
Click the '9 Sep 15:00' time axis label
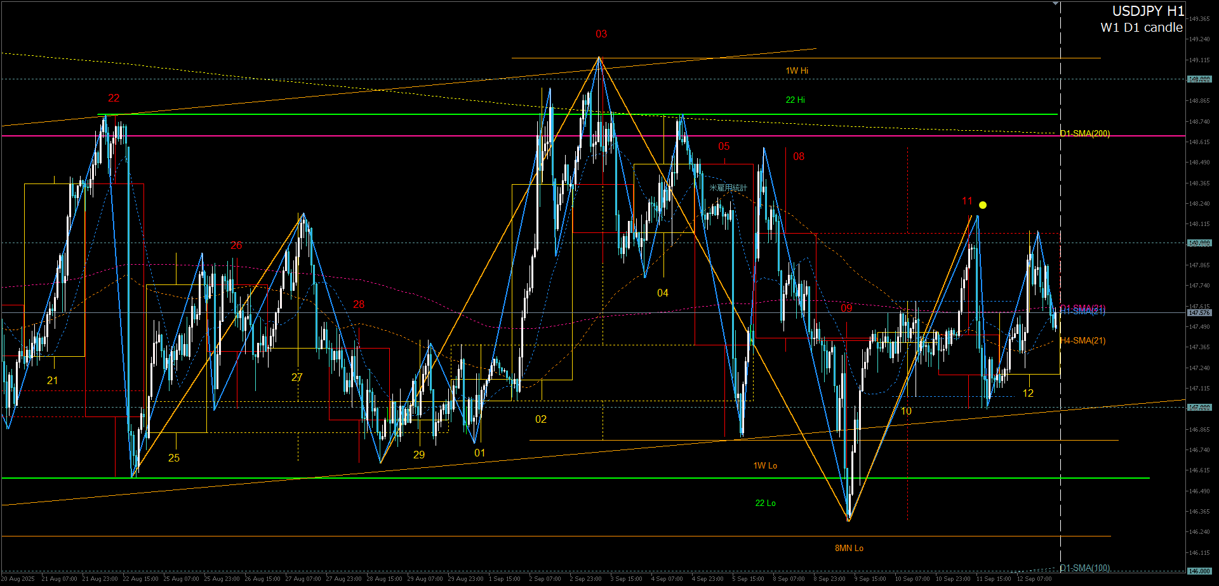870,579
